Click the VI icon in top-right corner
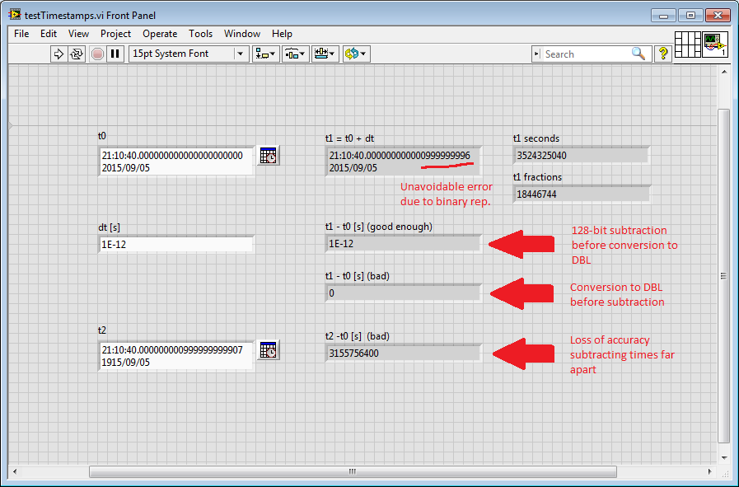 coord(715,44)
